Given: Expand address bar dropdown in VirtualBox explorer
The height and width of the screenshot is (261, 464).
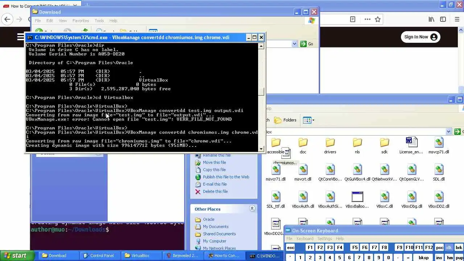Looking at the screenshot, I should (x=448, y=132).
